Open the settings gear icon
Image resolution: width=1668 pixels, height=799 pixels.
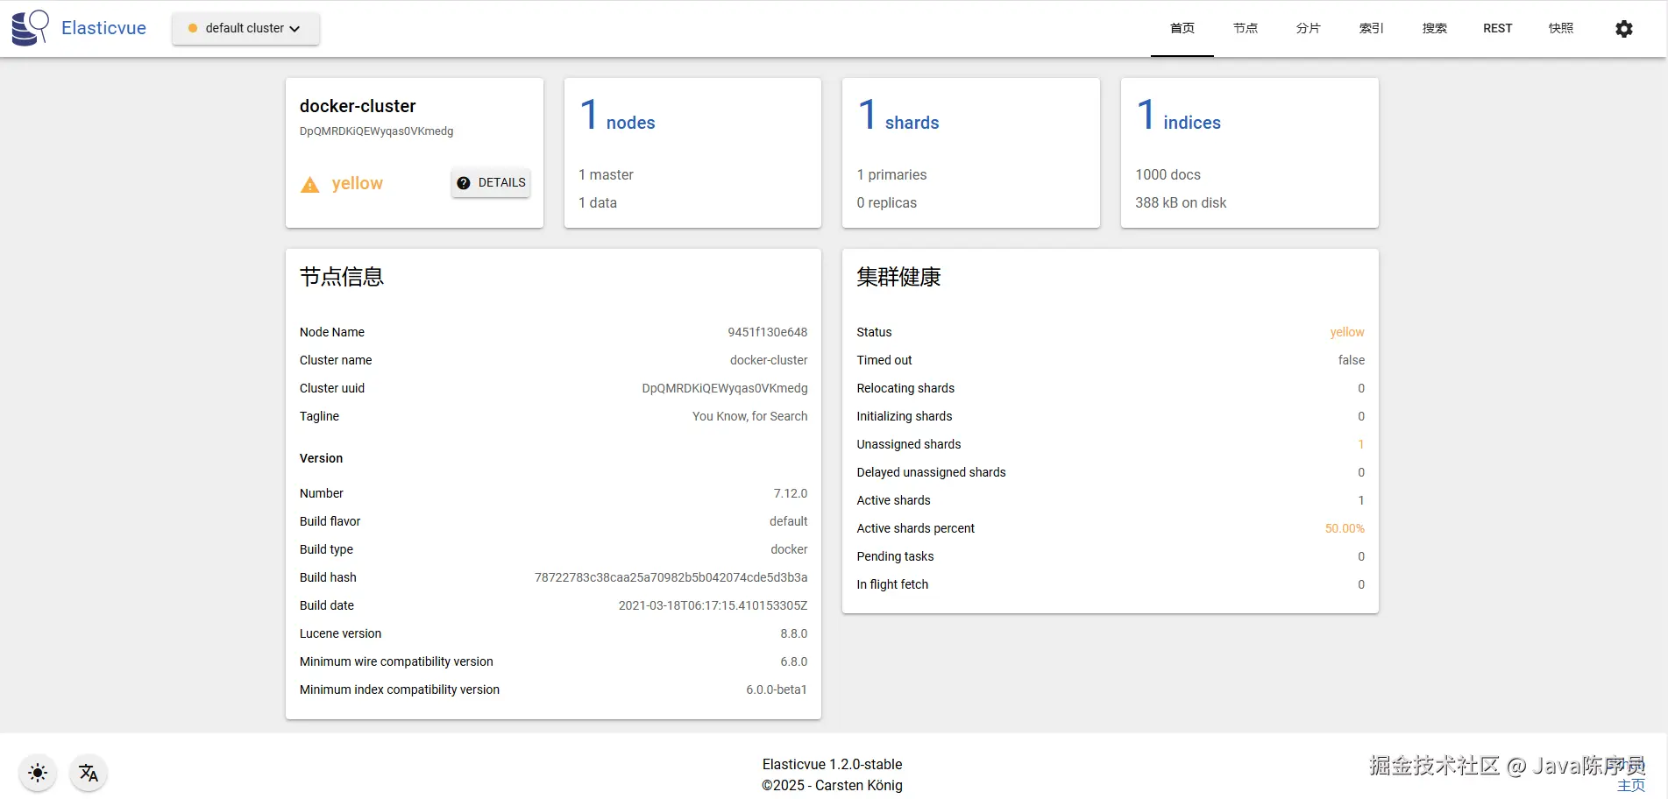(x=1624, y=29)
